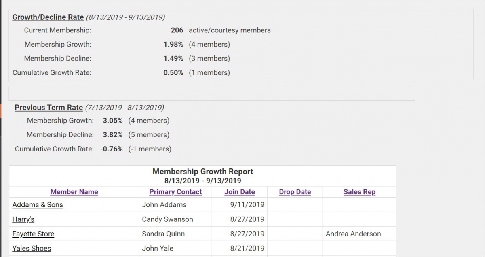Open the Addams & Sons member record

[38, 205]
